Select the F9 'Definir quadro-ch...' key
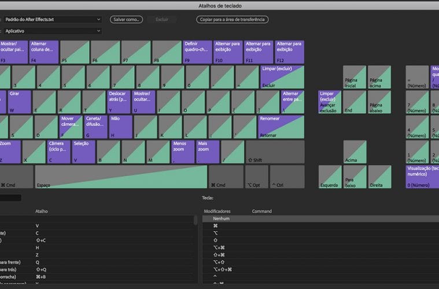The height and width of the screenshot is (289, 439). 197,52
